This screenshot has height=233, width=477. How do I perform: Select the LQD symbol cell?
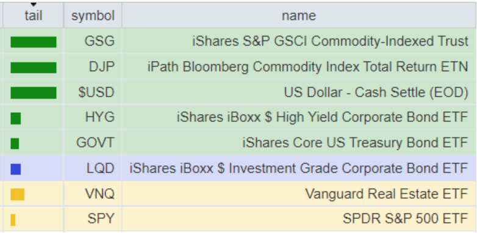93,168
